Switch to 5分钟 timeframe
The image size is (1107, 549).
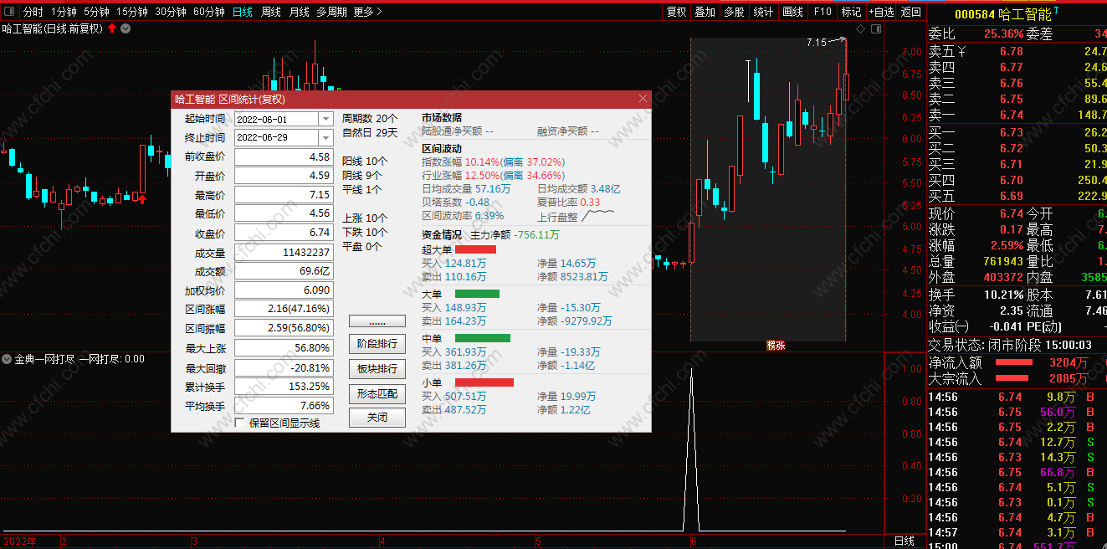(96, 12)
